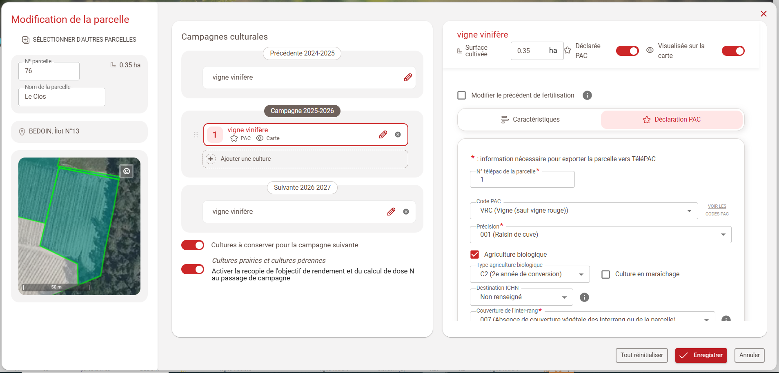
Task: Click the Enregistrer button
Action: 701,355
